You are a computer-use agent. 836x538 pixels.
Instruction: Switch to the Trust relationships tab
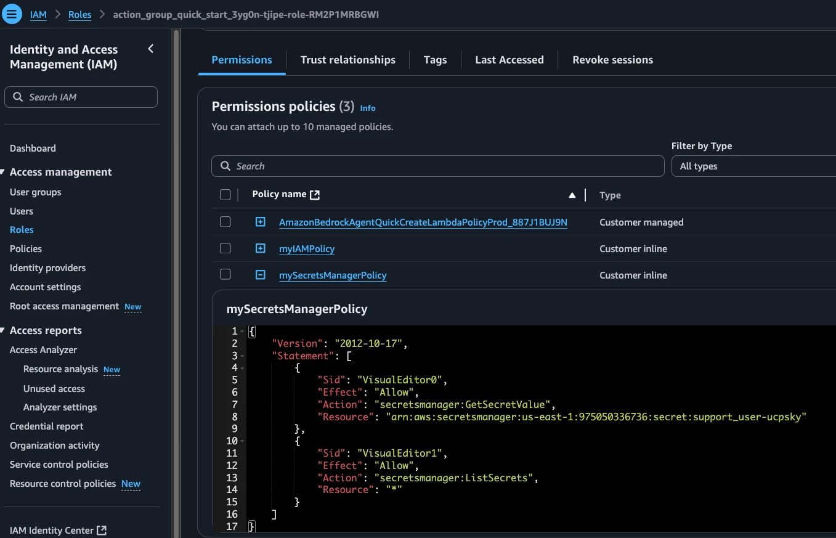coord(348,60)
